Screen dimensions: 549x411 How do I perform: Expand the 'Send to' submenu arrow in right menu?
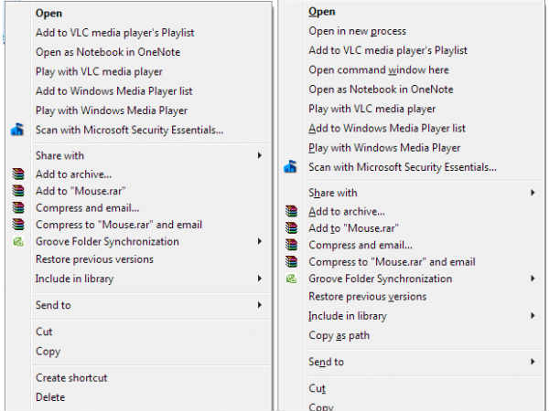(533, 362)
